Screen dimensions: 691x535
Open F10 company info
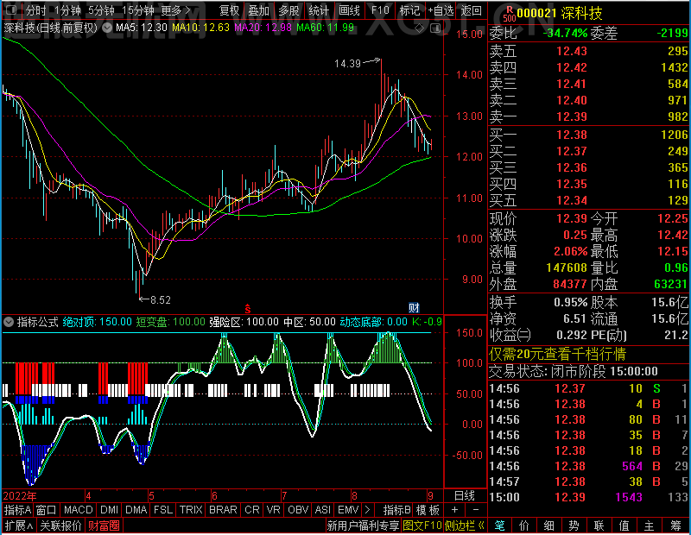click(380, 10)
